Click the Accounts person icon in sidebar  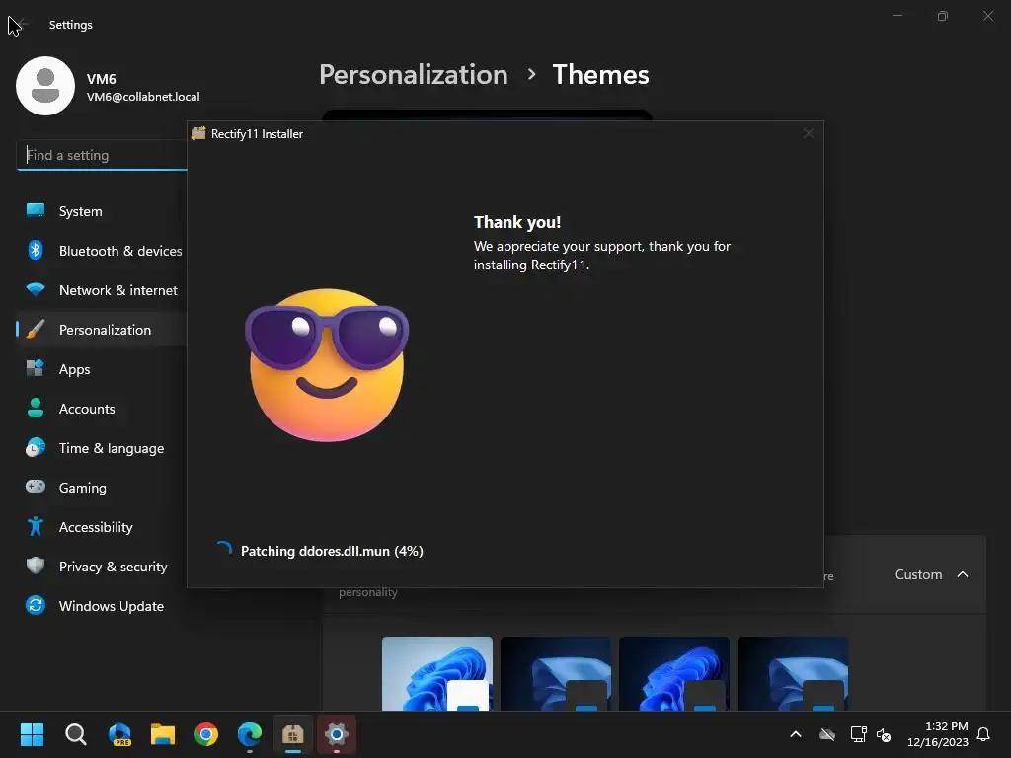point(36,408)
